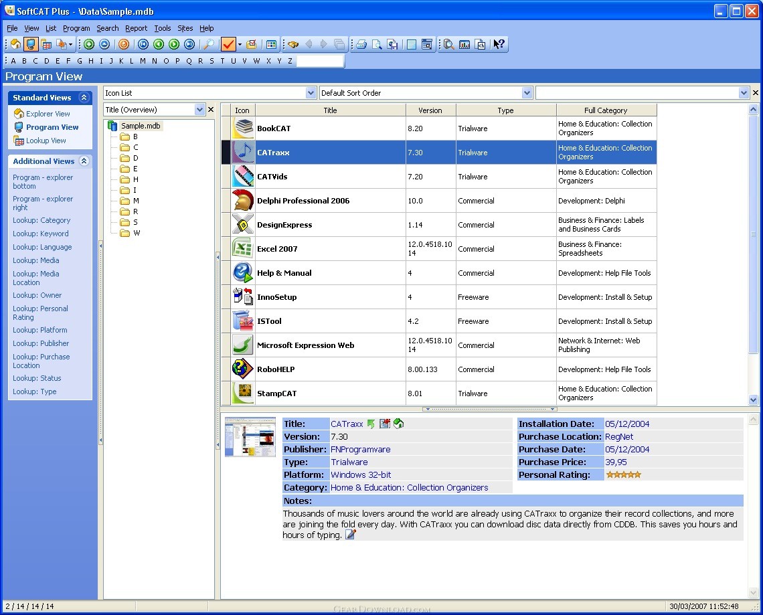Viewport: 763px width, 615px height.
Task: Select the RoboHELP row
Action: 438,369
